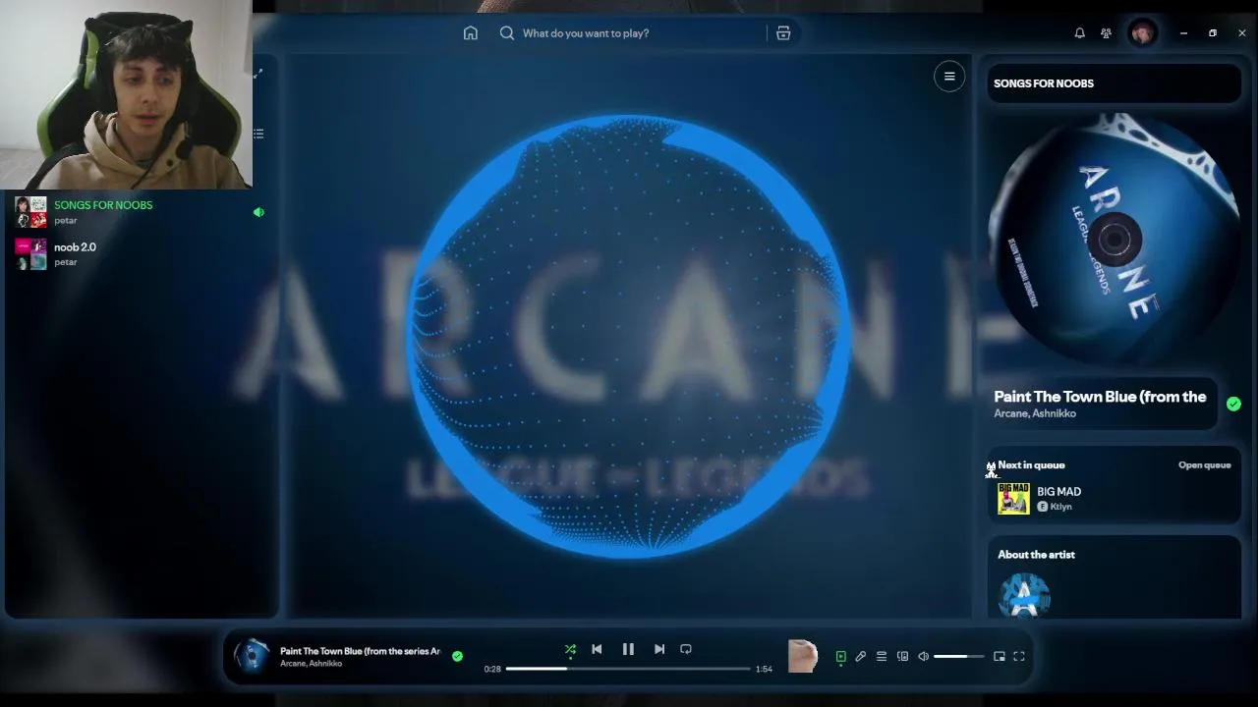Skip to previous track
The width and height of the screenshot is (1258, 707).
(597, 649)
